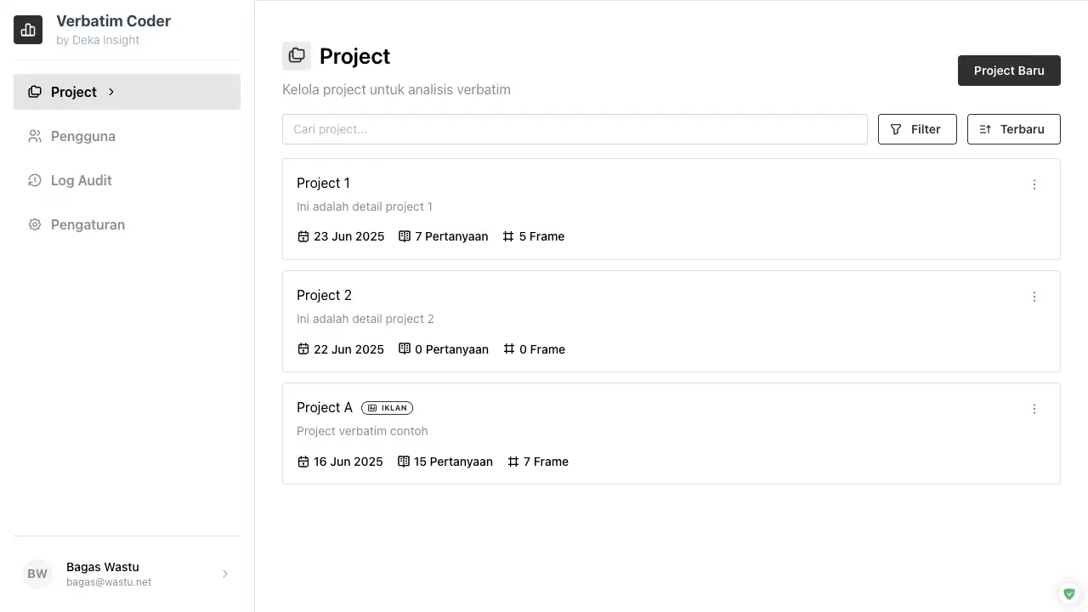
Task: Click the Verbatim Coder bar-chart logo icon
Action: click(28, 30)
